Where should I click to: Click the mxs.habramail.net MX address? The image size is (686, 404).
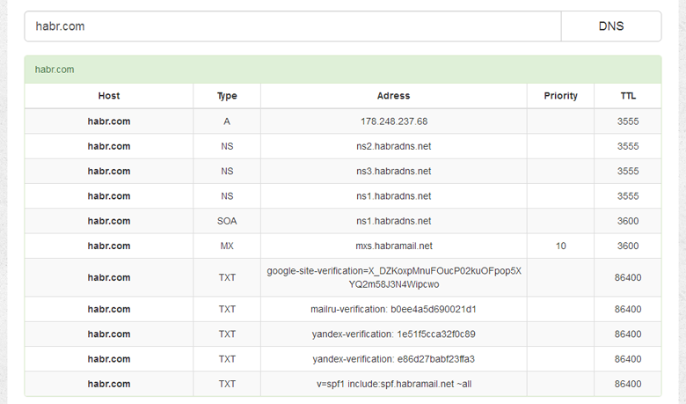click(393, 246)
